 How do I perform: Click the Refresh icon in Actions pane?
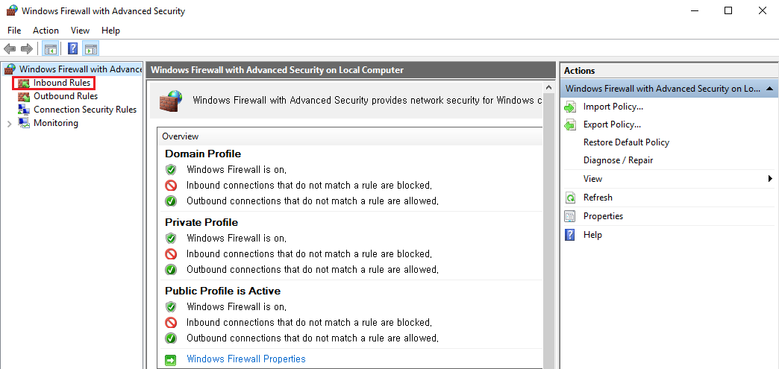(571, 198)
